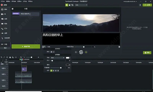Click the green 分享 button
153x92 pixels.
[147, 5]
